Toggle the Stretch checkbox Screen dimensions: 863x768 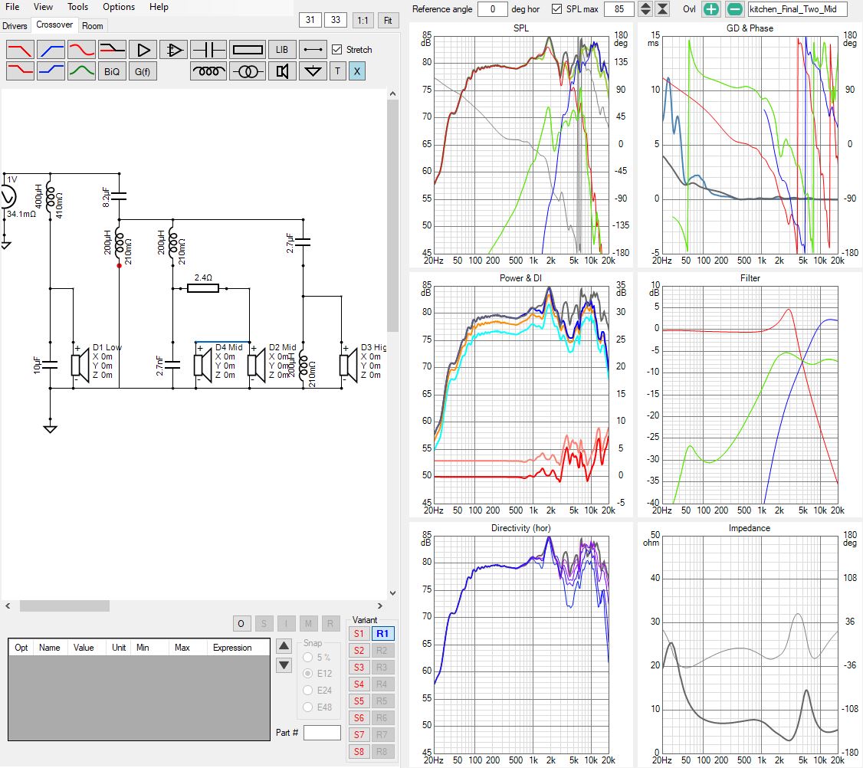[x=336, y=50]
